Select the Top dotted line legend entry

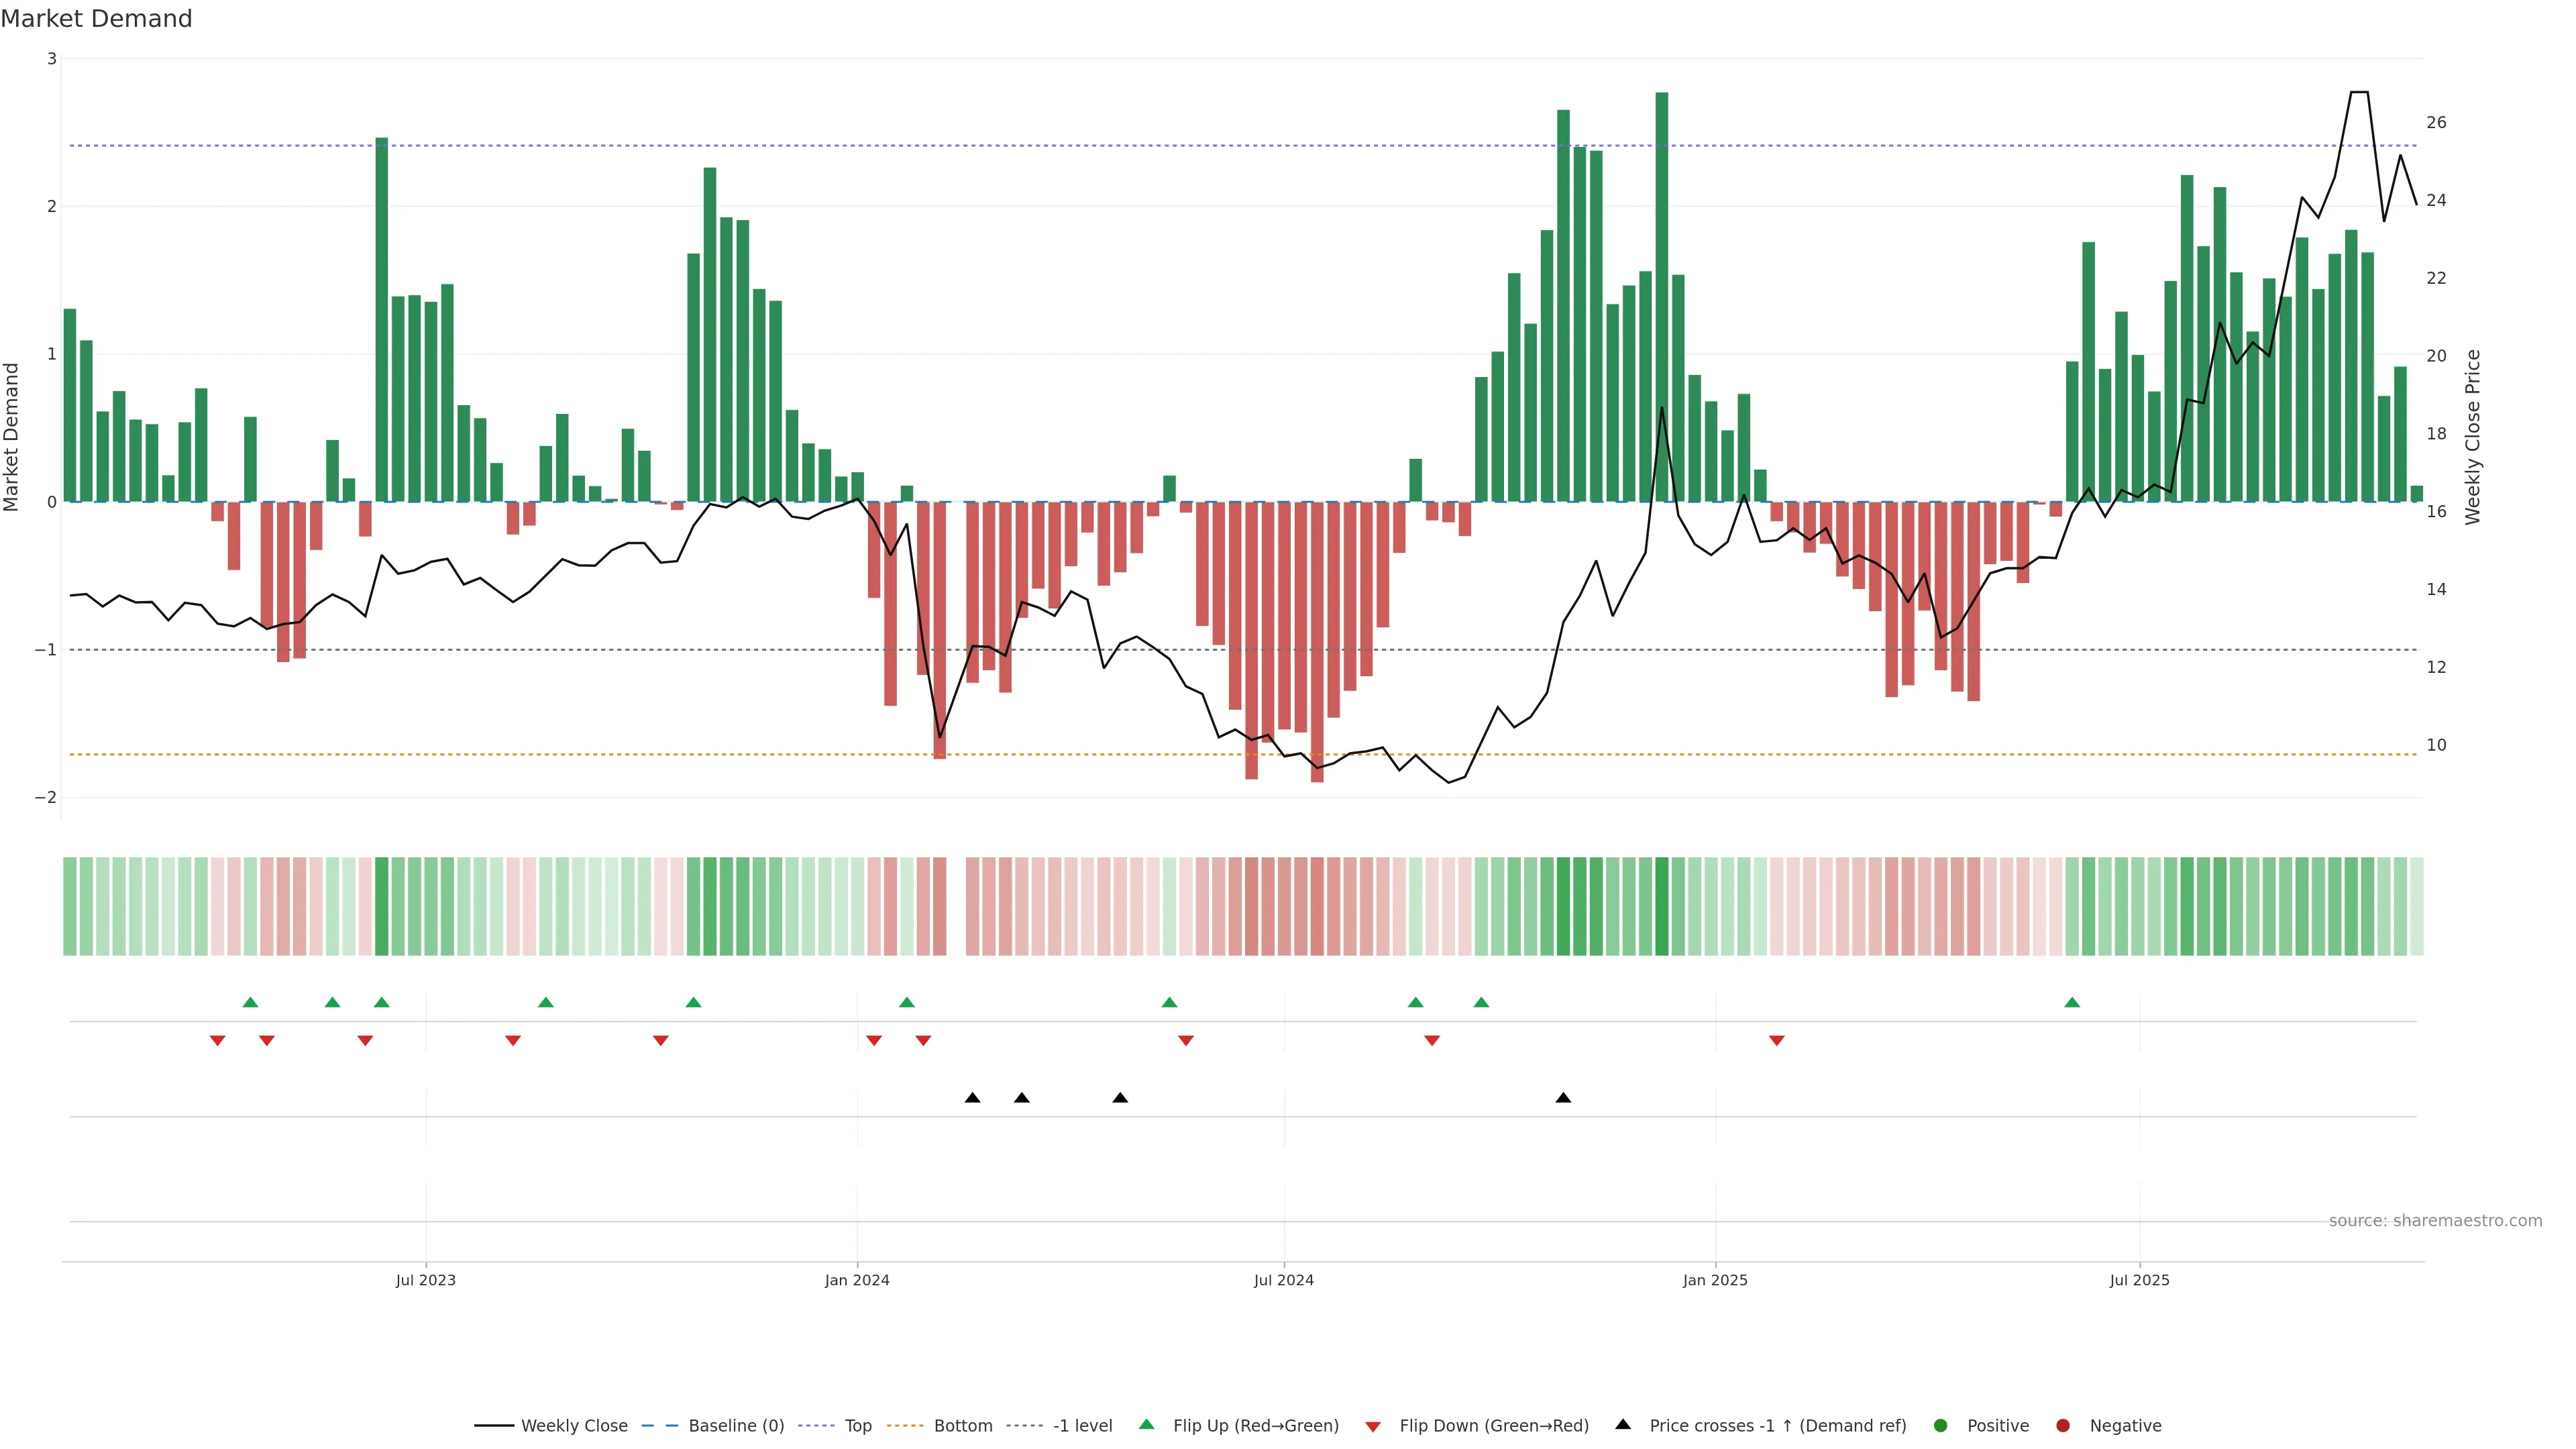[x=857, y=1426]
